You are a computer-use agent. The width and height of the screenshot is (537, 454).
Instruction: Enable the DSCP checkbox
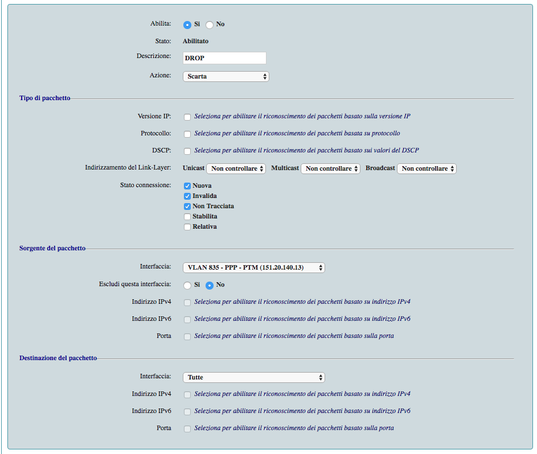pos(187,151)
